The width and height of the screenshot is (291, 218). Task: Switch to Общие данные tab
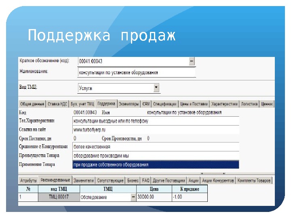click(32, 104)
